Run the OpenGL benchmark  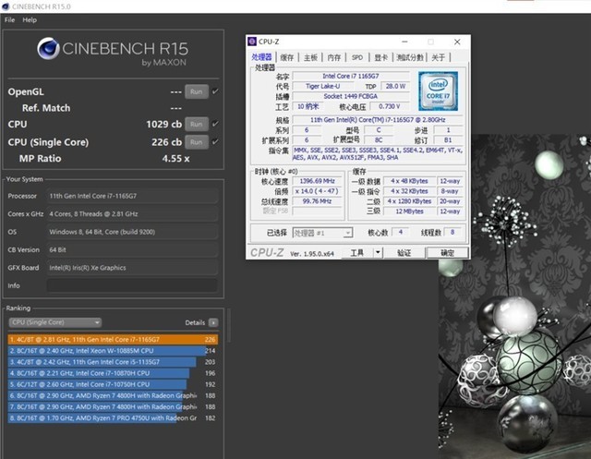197,91
